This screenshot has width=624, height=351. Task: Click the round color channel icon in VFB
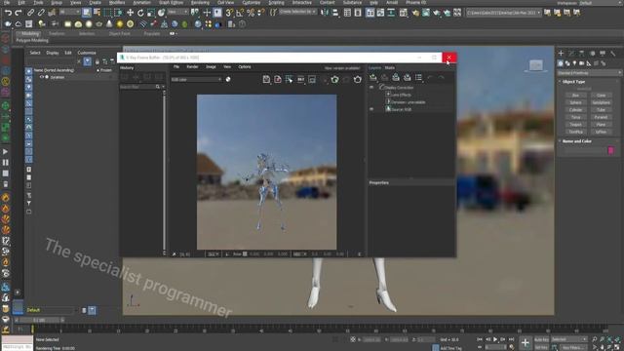tap(228, 79)
